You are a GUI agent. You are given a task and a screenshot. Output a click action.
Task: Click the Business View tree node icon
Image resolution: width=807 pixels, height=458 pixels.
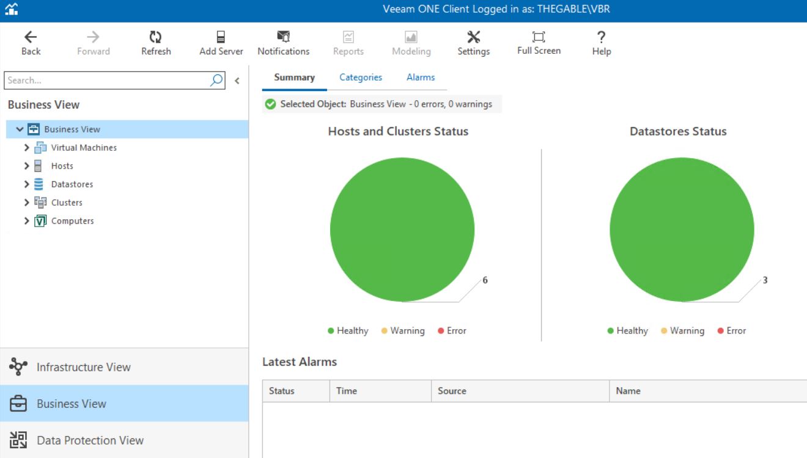34,129
